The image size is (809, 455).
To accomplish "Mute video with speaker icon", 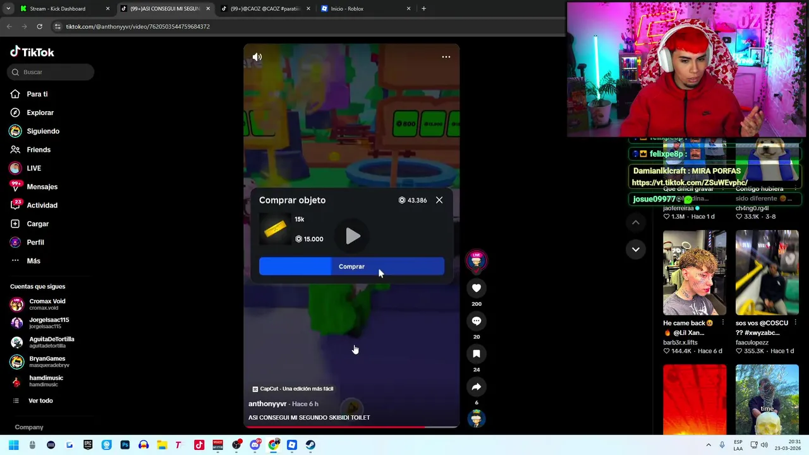I will point(257,57).
